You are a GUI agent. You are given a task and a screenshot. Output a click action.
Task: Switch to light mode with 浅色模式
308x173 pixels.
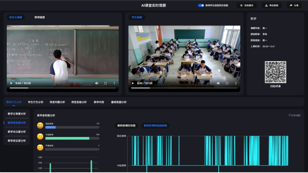[247, 6]
